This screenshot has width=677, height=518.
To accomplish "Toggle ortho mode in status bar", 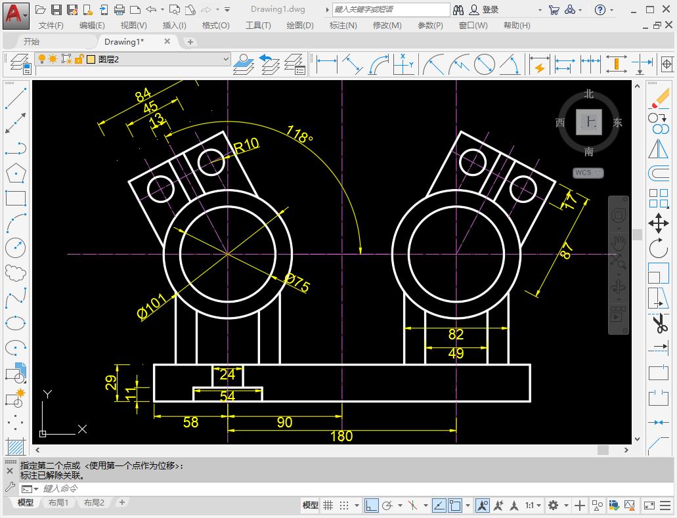I will click(372, 506).
